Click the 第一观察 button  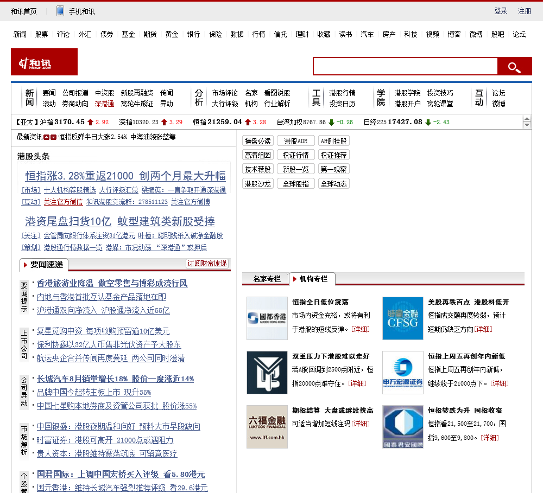click(333, 169)
